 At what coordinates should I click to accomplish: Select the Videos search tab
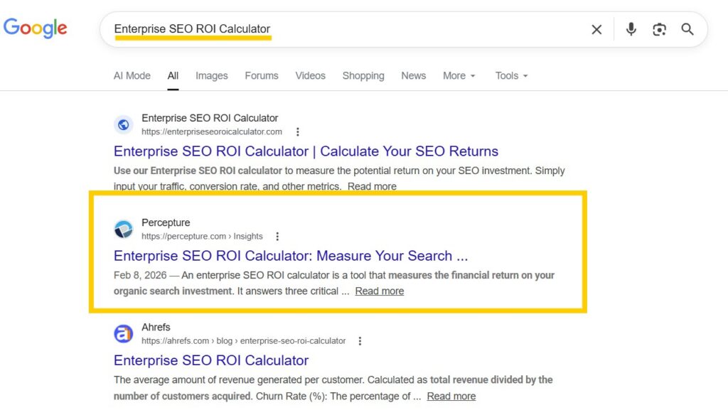(x=310, y=76)
